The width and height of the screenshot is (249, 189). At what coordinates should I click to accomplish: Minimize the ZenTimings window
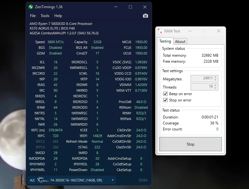click(x=116, y=7)
